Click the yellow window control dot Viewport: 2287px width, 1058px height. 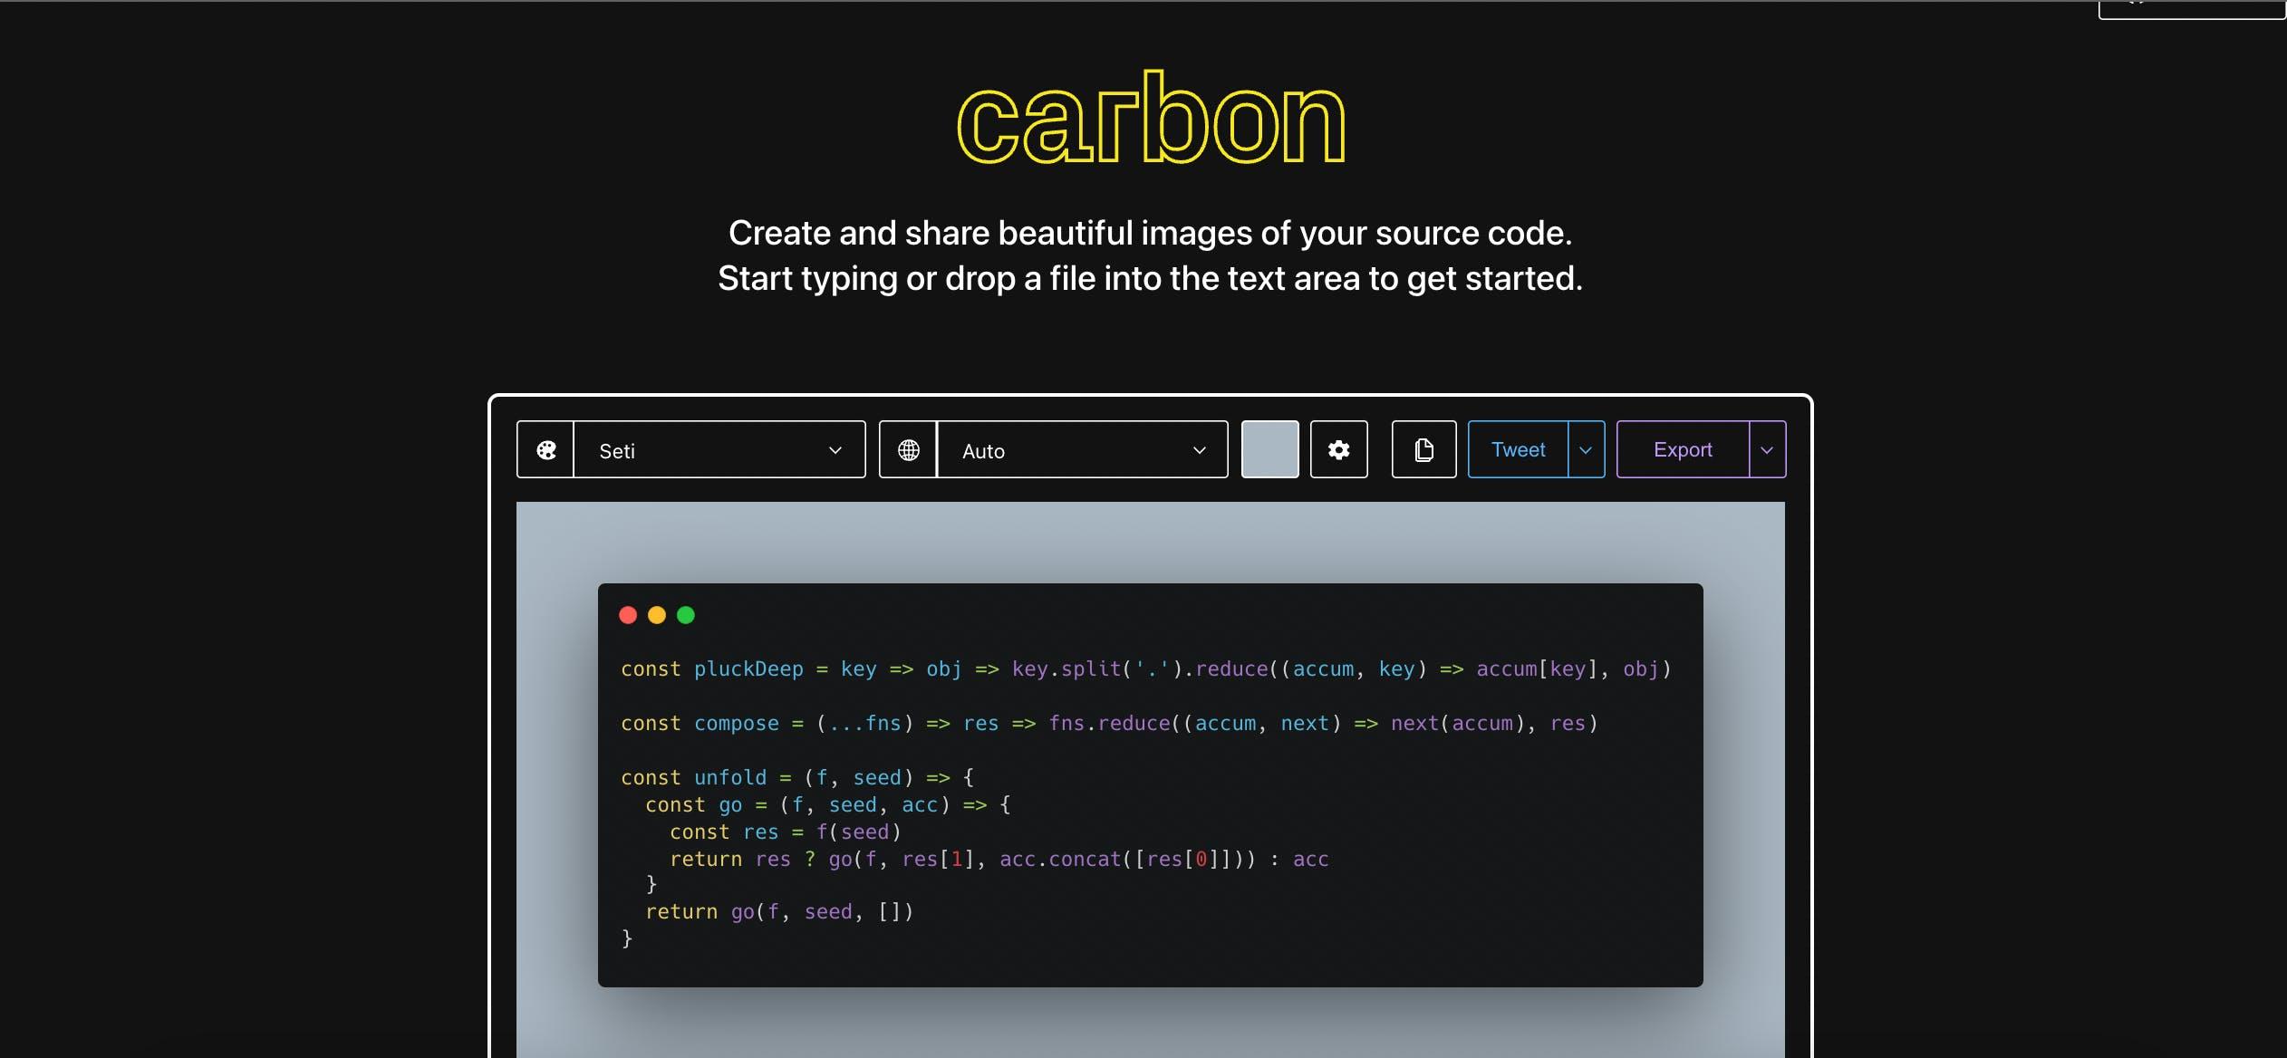tap(657, 616)
